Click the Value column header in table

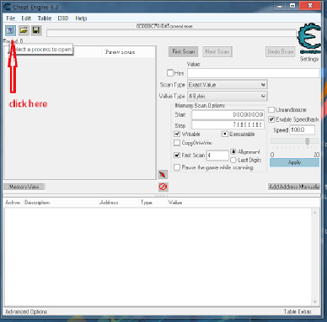click(x=175, y=203)
